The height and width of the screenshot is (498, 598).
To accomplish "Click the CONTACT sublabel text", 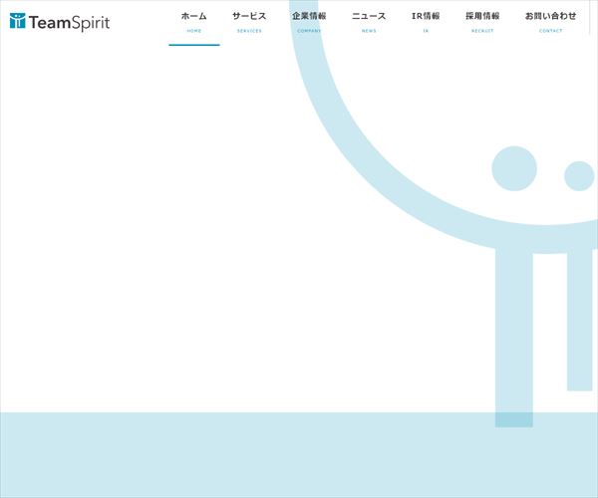I will (x=550, y=31).
